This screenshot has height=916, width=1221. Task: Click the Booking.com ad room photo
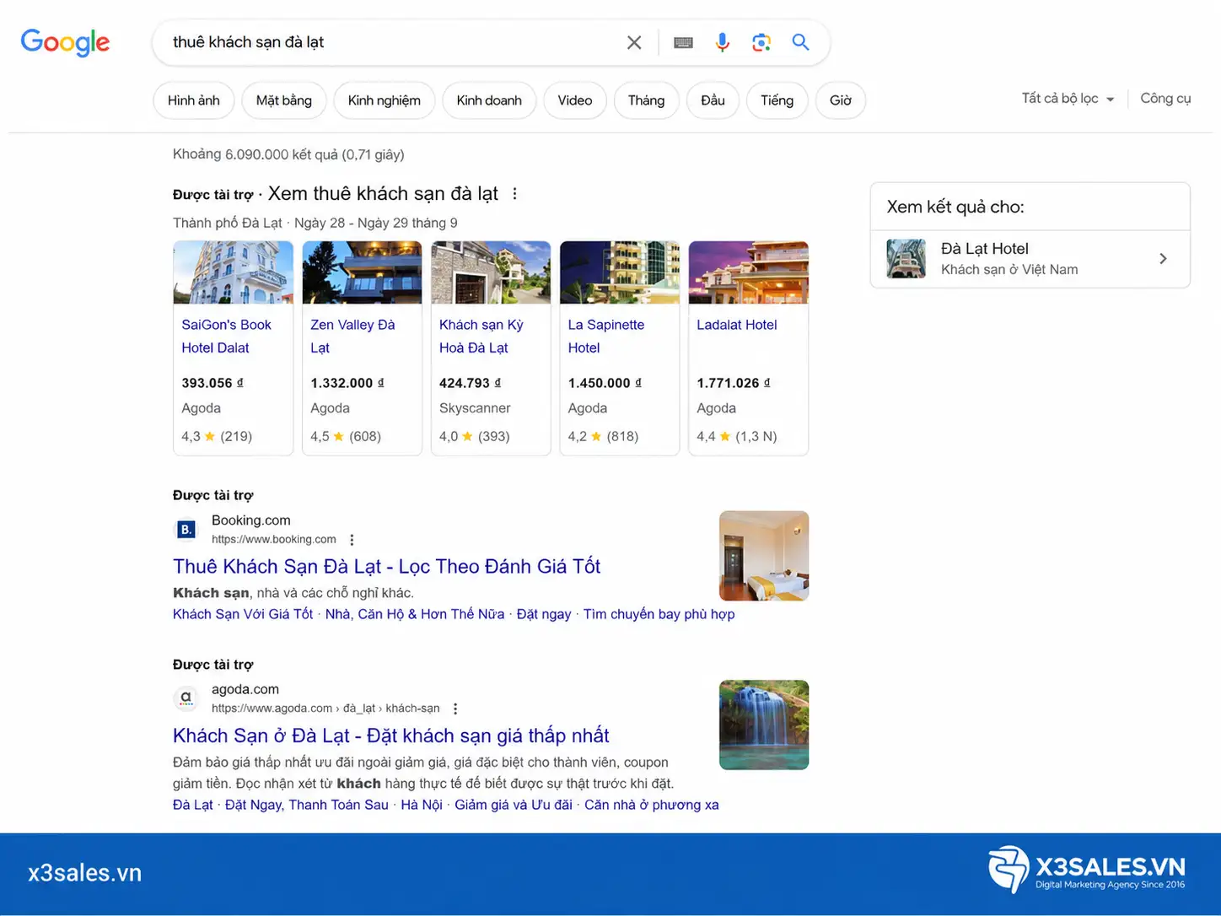[764, 556]
